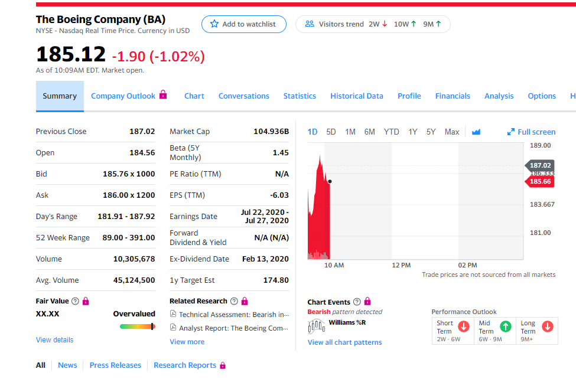Image resolution: width=576 pixels, height=379 pixels.
Task: Click the Williams %R candlestick pattern icon
Action: pos(316,326)
